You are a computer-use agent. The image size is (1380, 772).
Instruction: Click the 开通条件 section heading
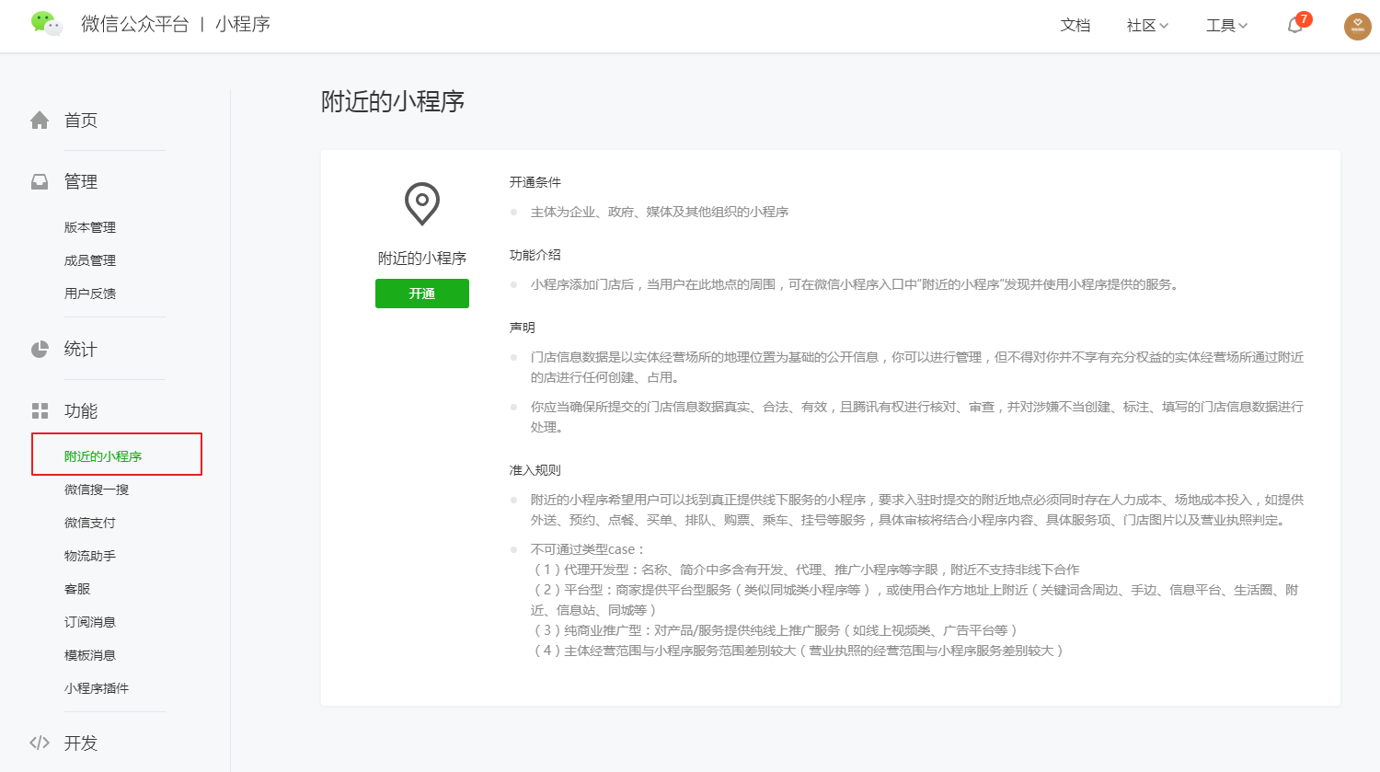[535, 182]
